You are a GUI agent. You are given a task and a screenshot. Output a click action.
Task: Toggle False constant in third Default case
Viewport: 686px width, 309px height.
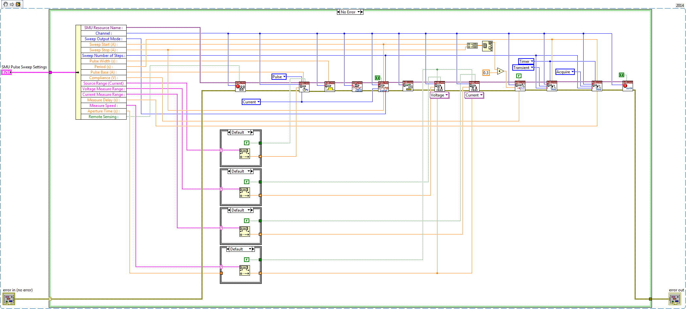pos(247,221)
